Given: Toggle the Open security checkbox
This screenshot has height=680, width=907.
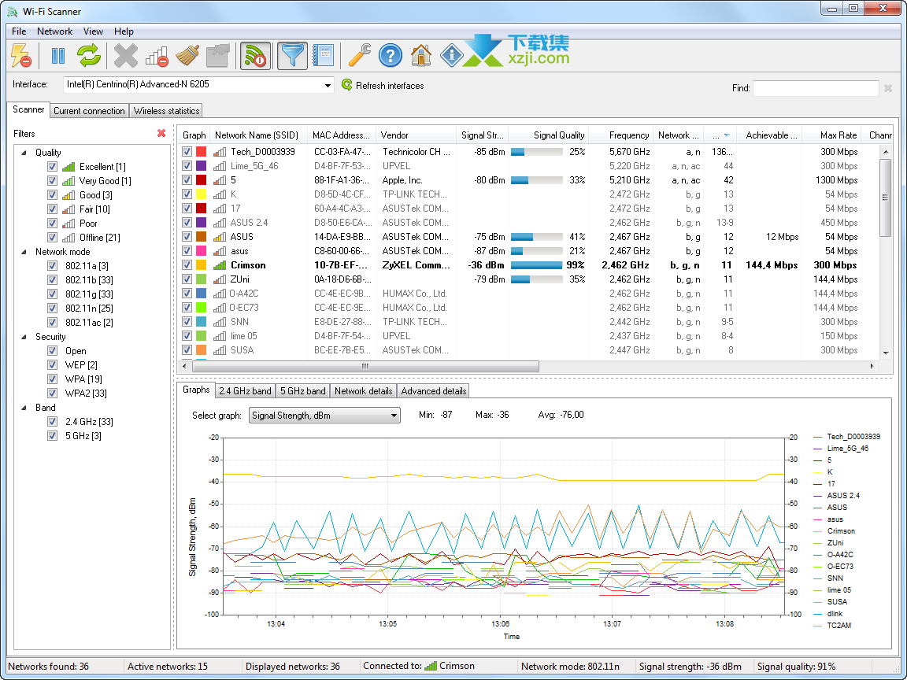Looking at the screenshot, I should 52,351.
